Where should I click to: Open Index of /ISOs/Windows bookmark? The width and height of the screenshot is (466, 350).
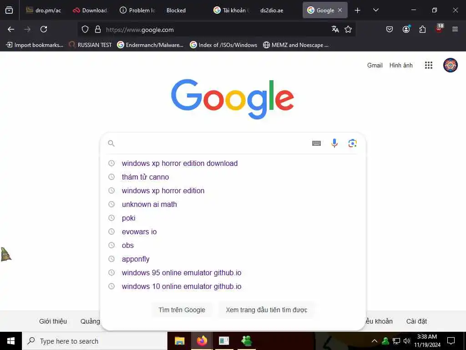click(x=223, y=45)
